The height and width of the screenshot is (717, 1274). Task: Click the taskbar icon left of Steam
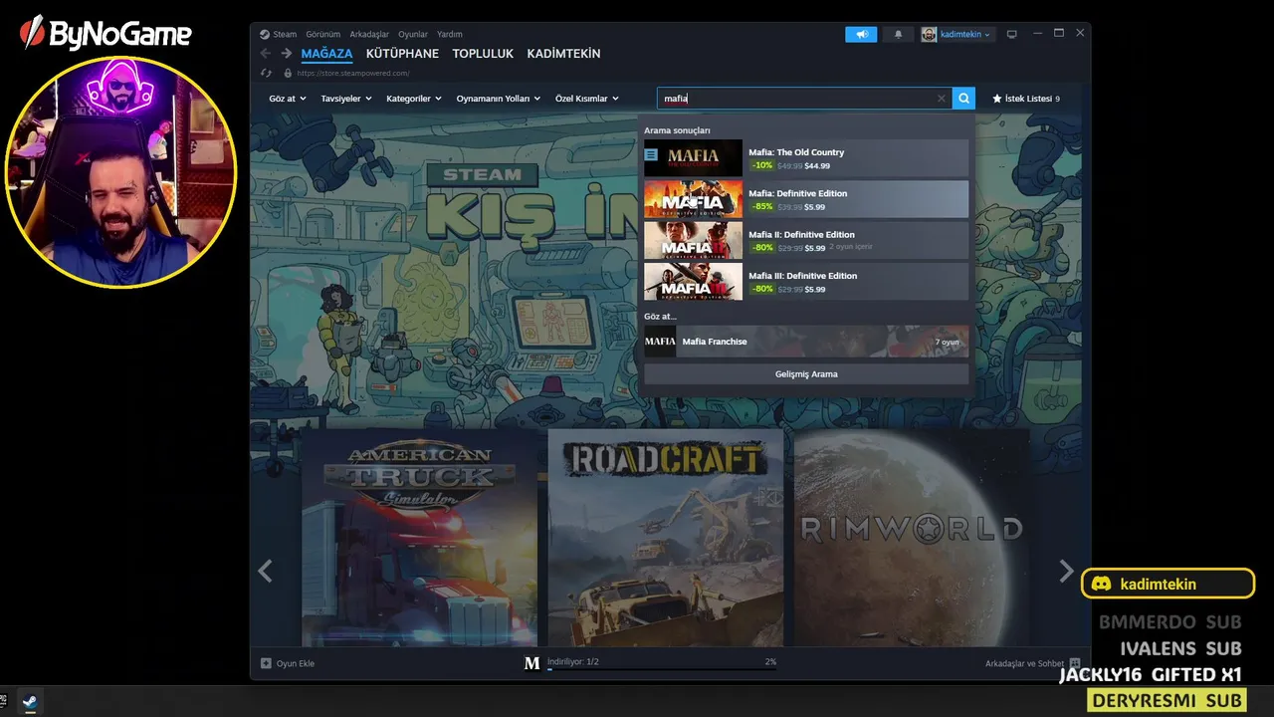[3, 702]
